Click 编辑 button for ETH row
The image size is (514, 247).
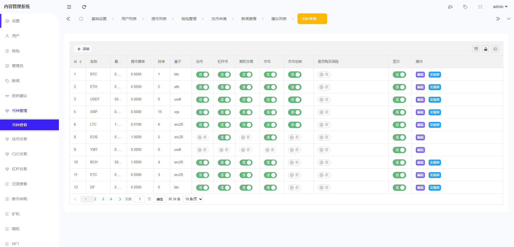pyautogui.click(x=420, y=87)
